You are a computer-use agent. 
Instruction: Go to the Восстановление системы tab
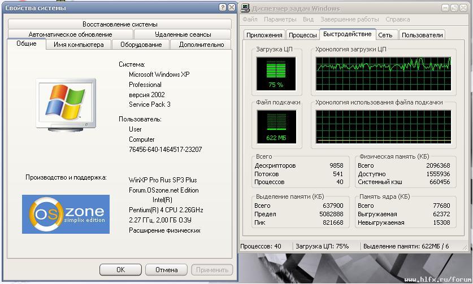click(120, 24)
